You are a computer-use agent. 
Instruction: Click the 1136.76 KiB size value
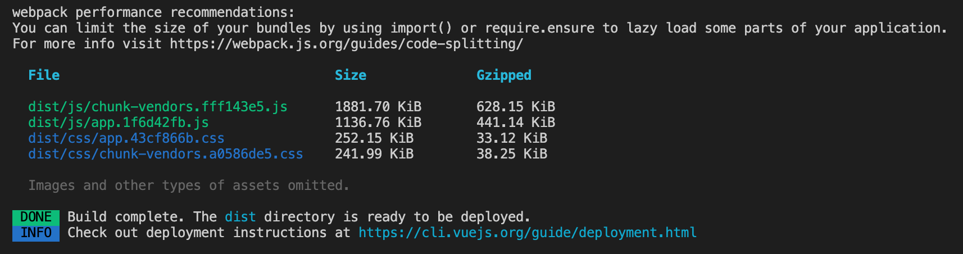(x=378, y=123)
